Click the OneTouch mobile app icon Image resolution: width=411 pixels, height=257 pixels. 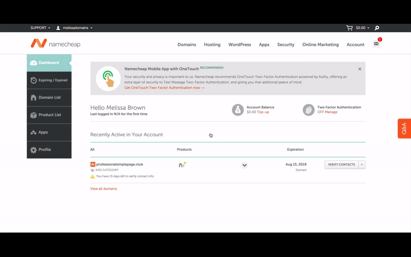tap(108, 79)
